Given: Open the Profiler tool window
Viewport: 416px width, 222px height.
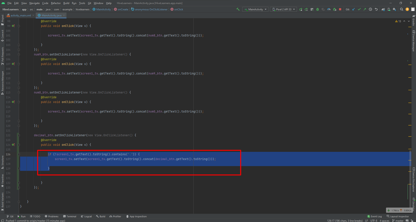Looking at the screenshot, I should click(115, 216).
